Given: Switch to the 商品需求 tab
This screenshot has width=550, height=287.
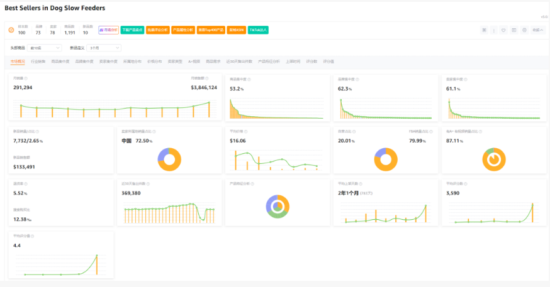Looking at the screenshot, I should [x=213, y=62].
